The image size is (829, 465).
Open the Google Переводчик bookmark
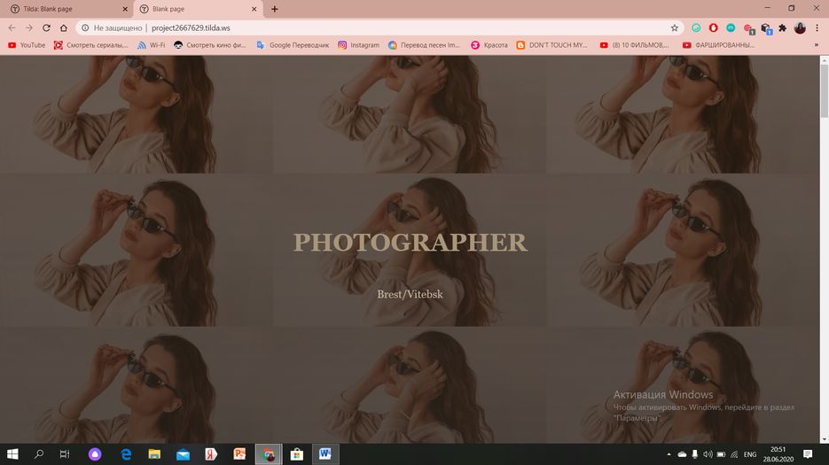click(x=293, y=45)
